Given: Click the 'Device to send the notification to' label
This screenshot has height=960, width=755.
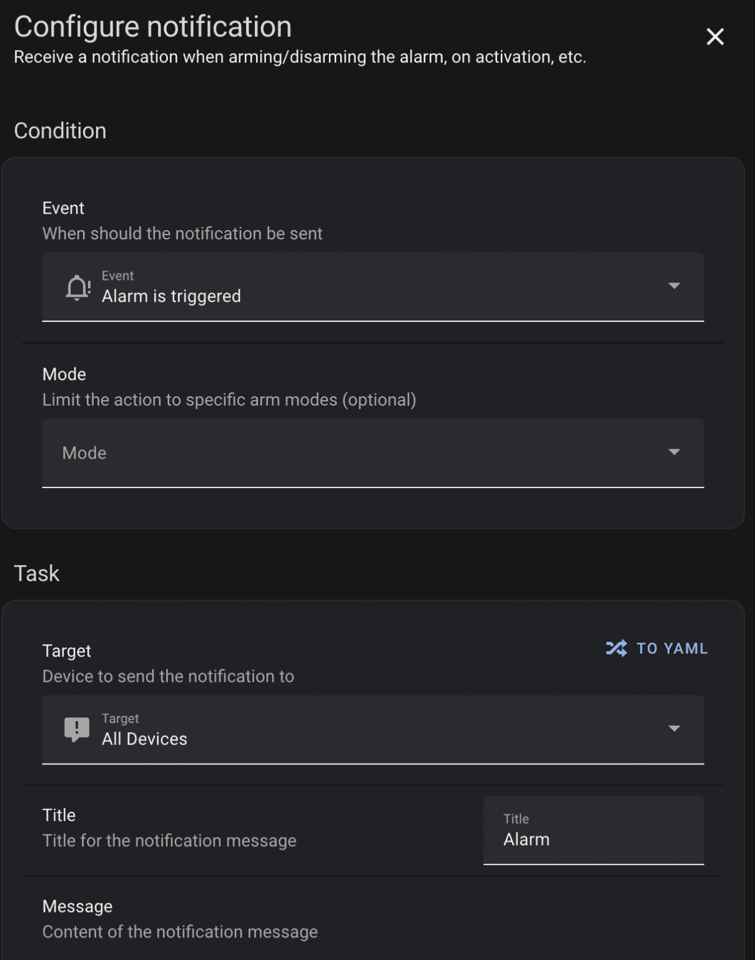Looking at the screenshot, I should [168, 676].
